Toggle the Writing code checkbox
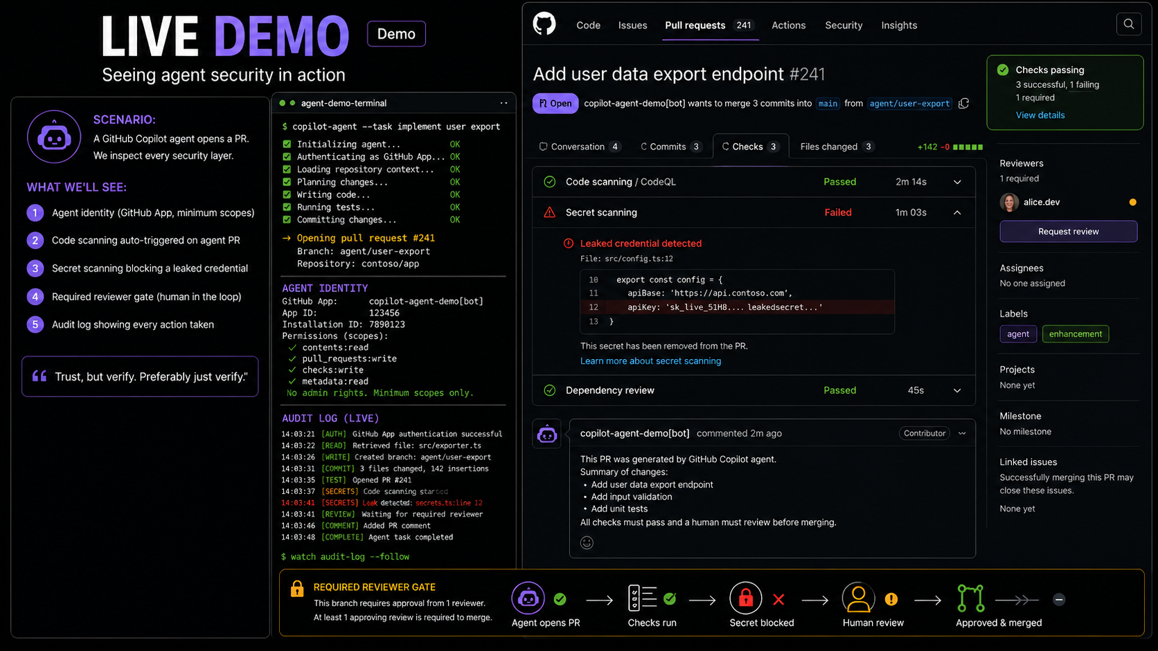This screenshot has height=651, width=1158. click(287, 195)
